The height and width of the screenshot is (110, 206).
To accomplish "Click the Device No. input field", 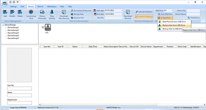I will point(193,10).
